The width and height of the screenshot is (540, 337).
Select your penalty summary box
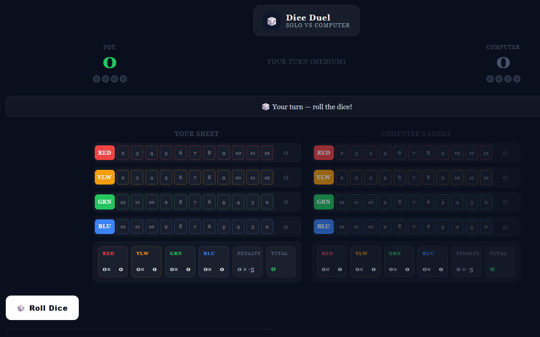(x=248, y=262)
